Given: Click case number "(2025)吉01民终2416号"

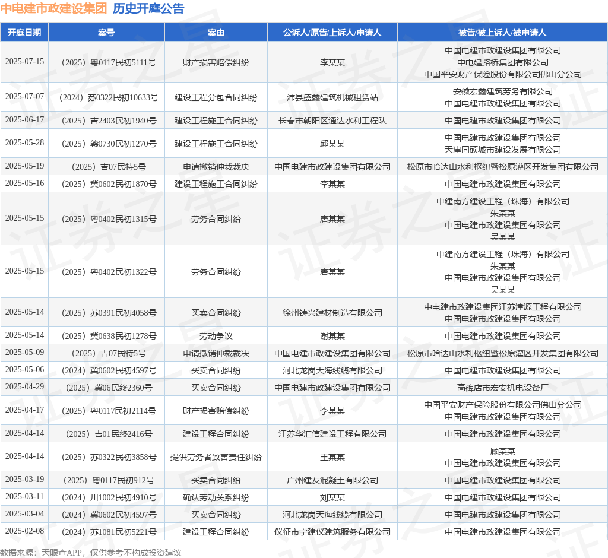Looking at the screenshot, I should tap(106, 435).
